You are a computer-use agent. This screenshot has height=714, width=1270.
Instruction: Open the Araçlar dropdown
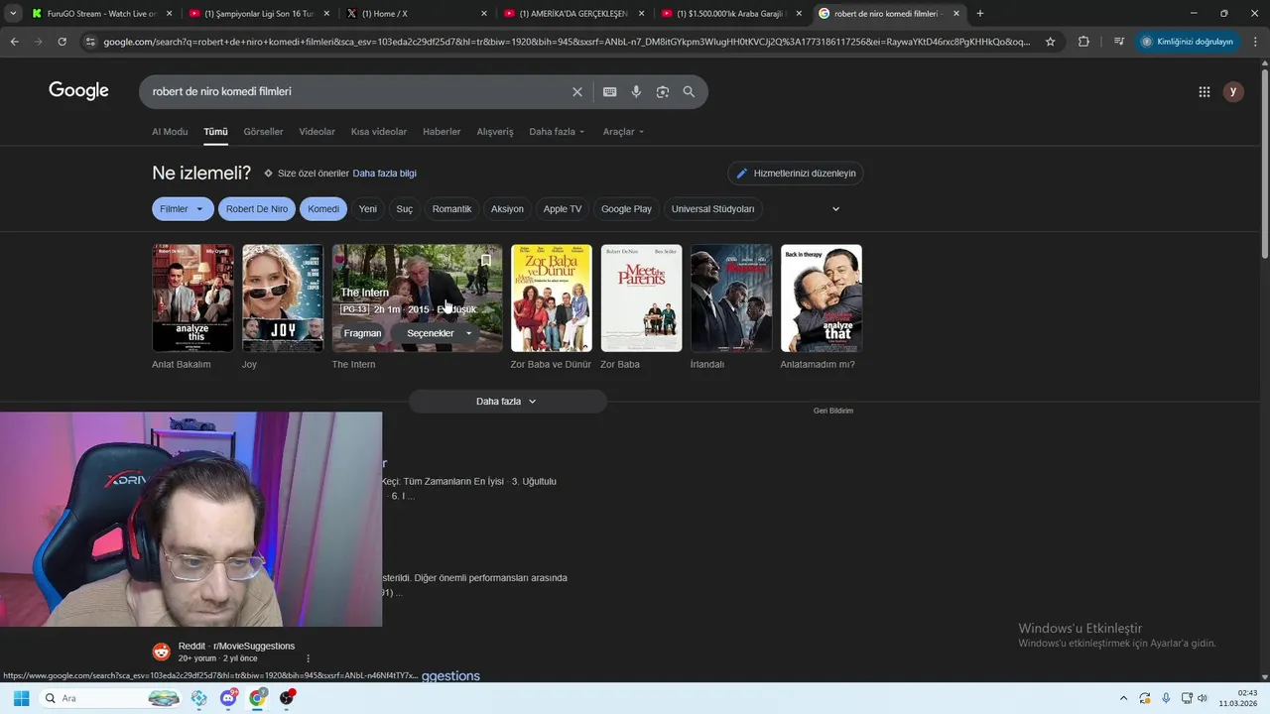(x=623, y=132)
